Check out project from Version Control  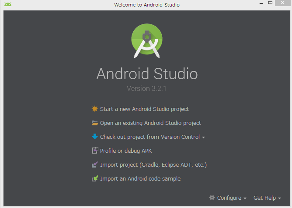tap(150, 137)
